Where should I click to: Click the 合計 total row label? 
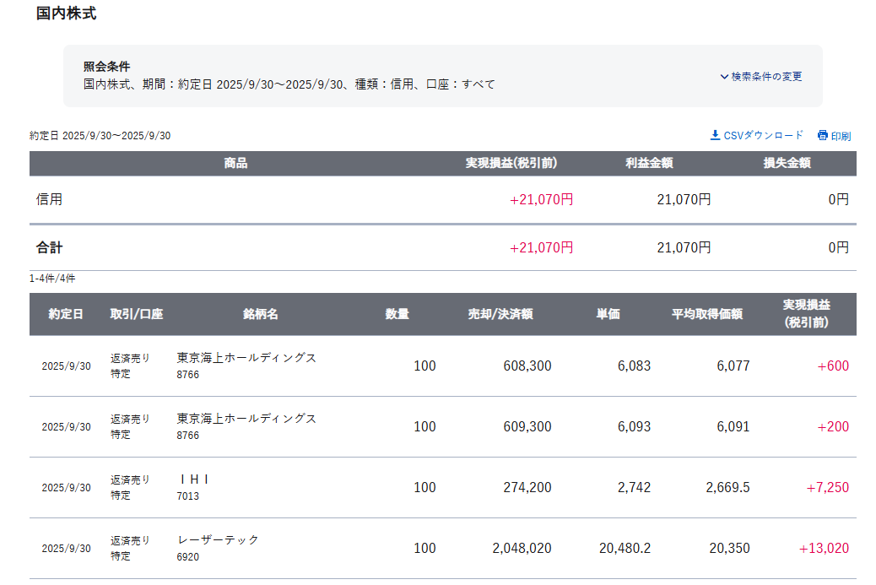coord(50,248)
